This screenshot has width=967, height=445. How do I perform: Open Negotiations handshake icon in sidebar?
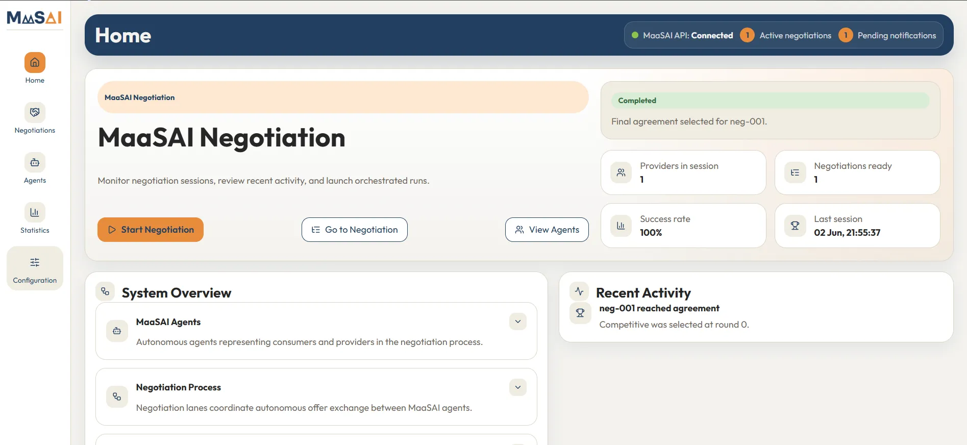tap(35, 112)
